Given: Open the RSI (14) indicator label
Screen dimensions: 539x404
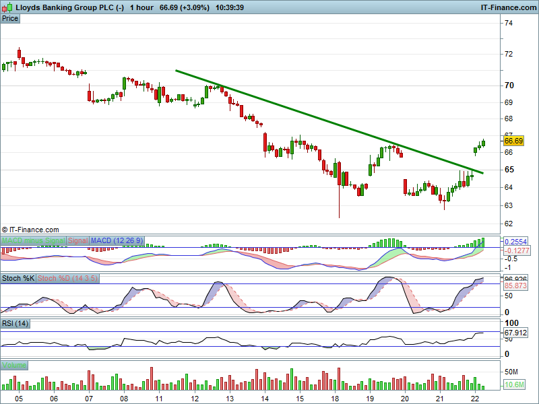Looking at the screenshot, I should (16, 324).
